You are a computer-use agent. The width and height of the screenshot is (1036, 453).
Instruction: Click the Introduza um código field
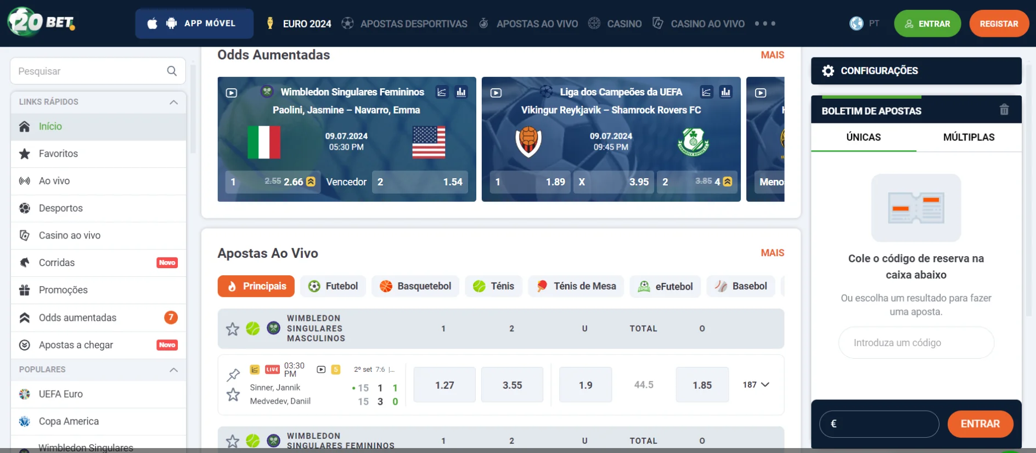916,343
